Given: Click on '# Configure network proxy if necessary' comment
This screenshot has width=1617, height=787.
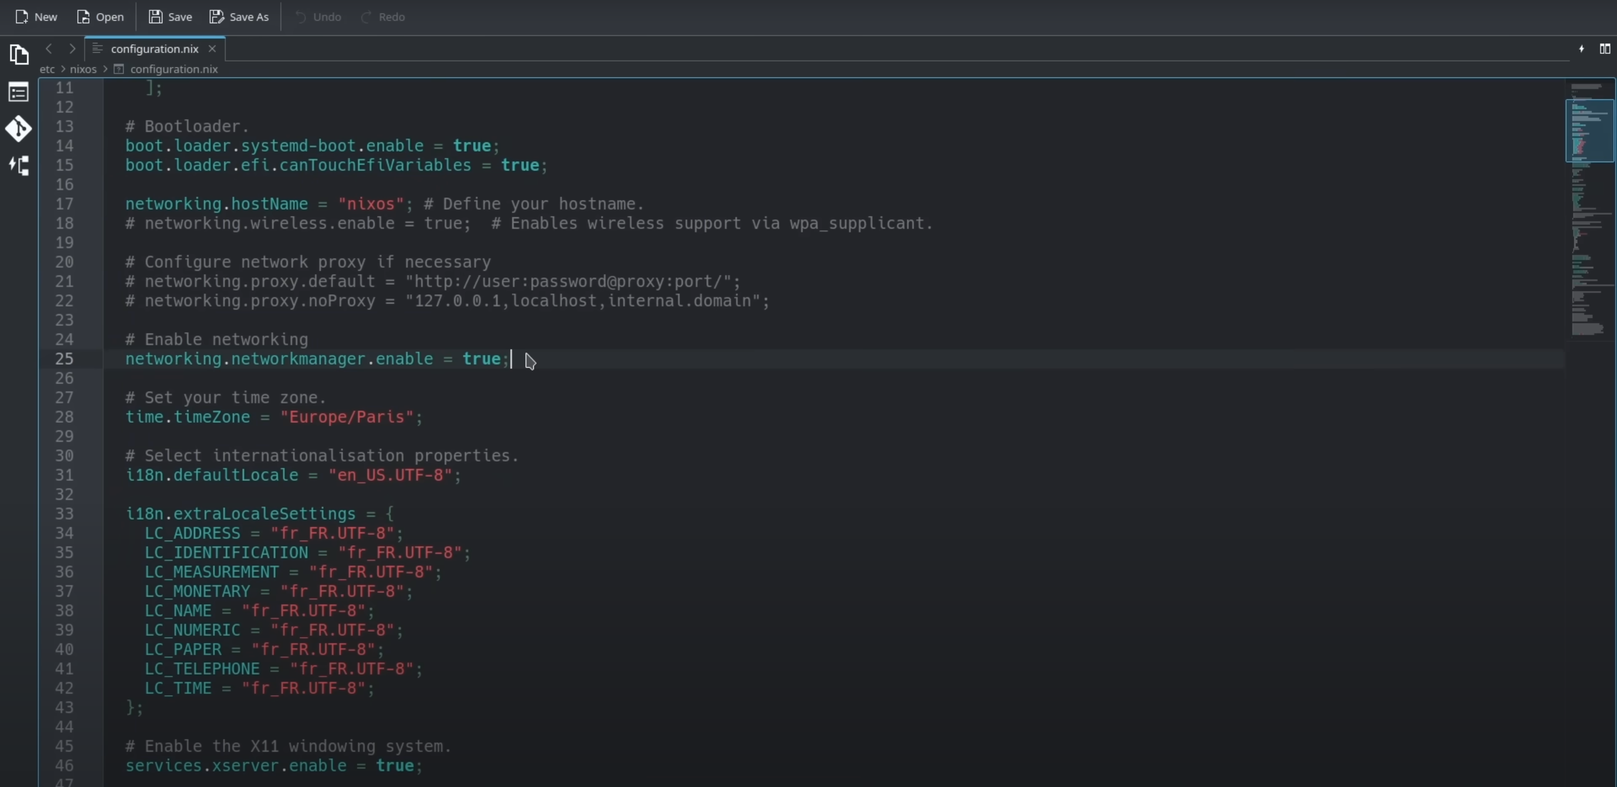Looking at the screenshot, I should 308,262.
